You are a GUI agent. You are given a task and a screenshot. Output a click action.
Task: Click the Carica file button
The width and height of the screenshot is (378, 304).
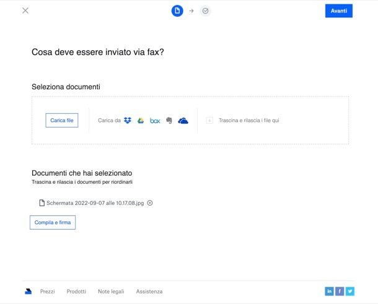(x=62, y=120)
